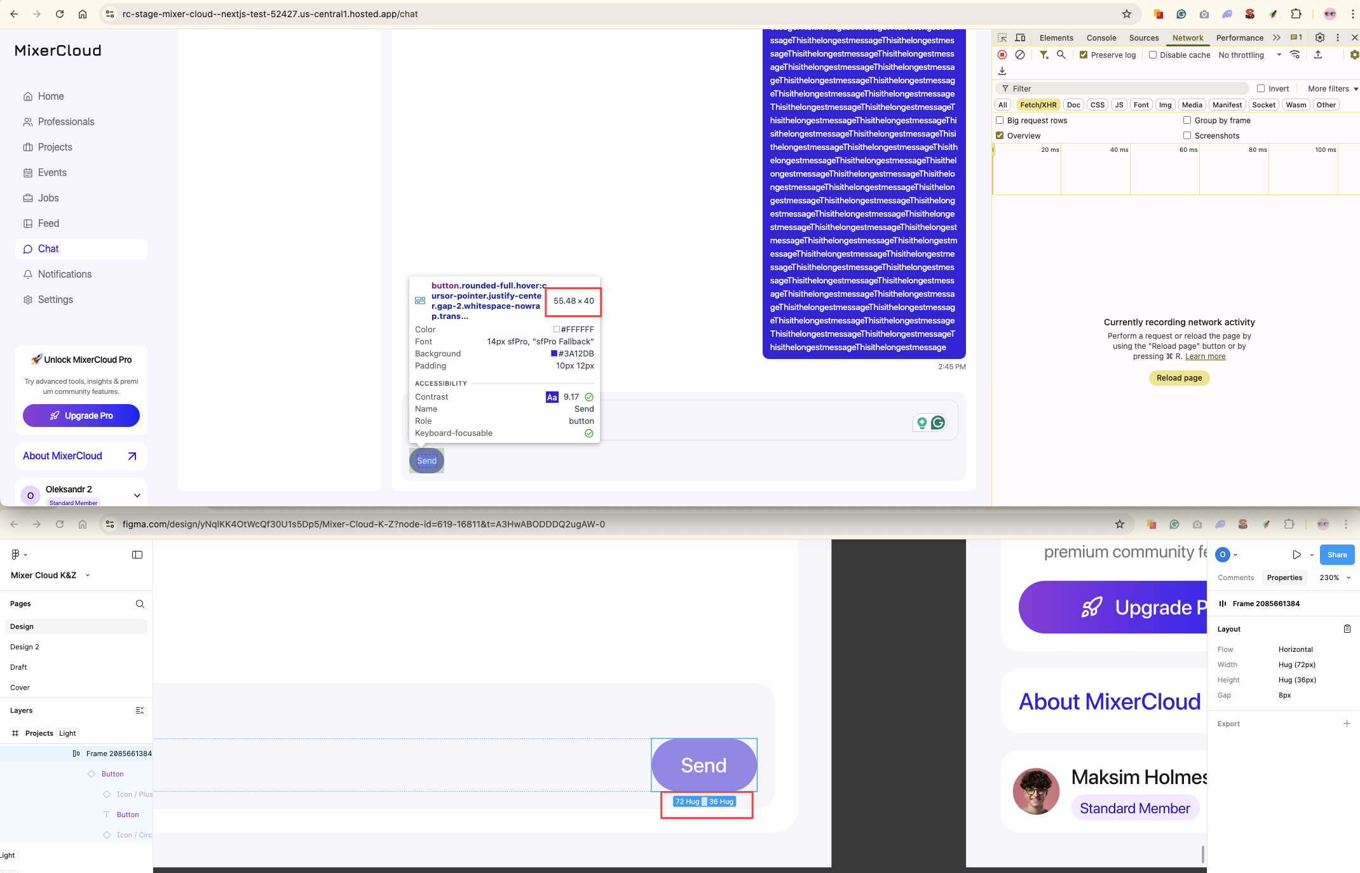
Task: Click the clear network log icon
Action: [x=1020, y=55]
